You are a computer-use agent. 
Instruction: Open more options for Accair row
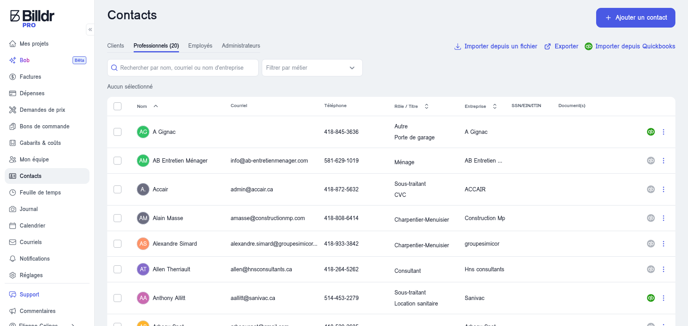664,189
